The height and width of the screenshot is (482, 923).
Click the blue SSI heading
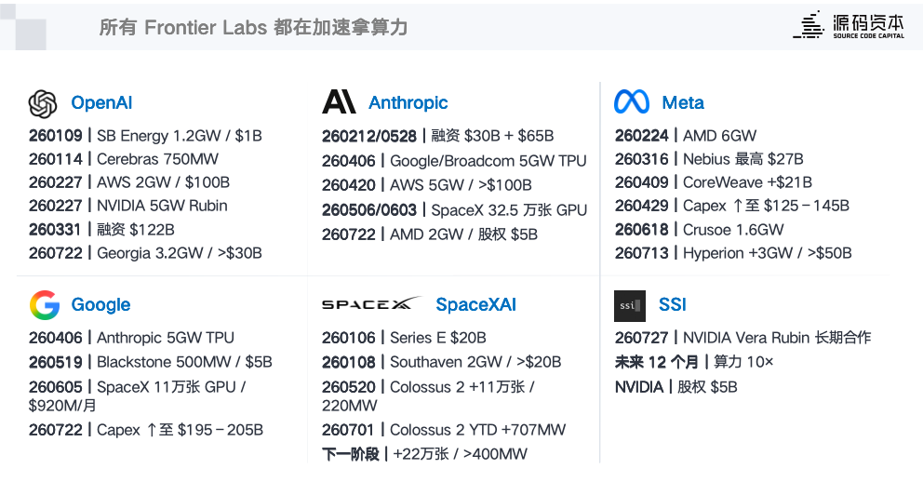point(672,305)
